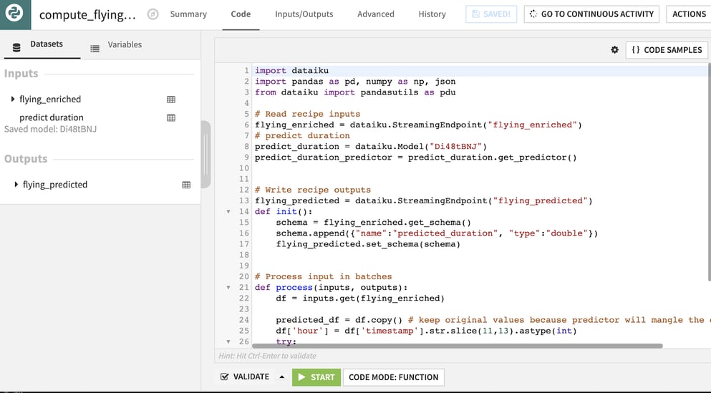Click the Variables list icon

[x=95, y=48]
